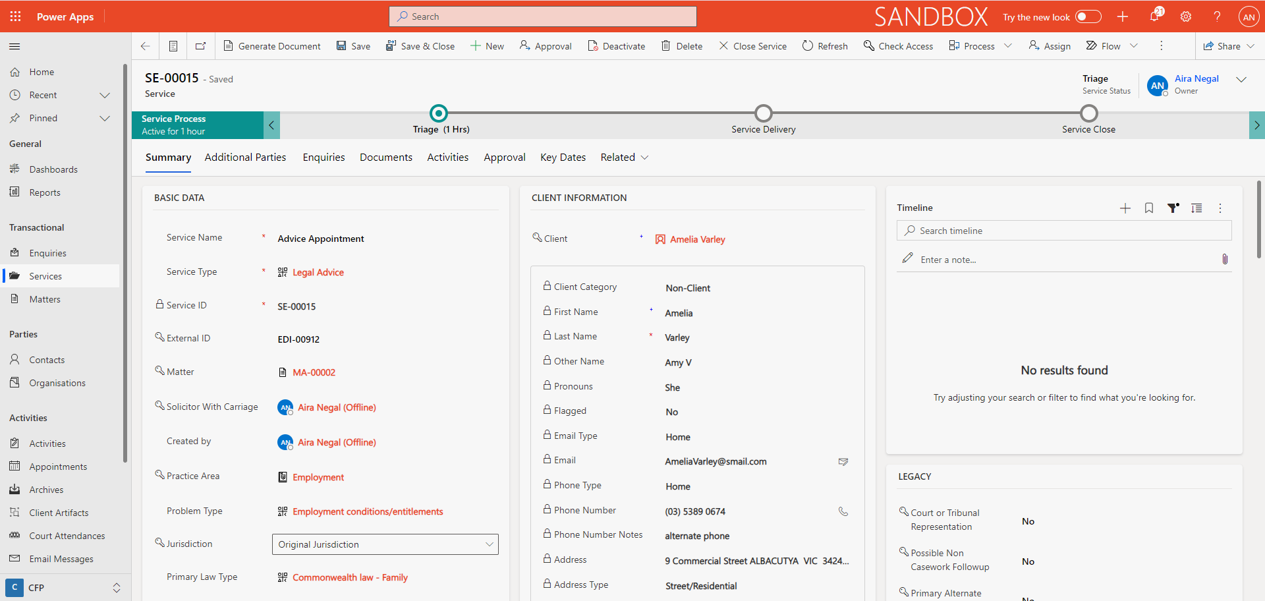Switch to the Activities tab

pos(448,157)
